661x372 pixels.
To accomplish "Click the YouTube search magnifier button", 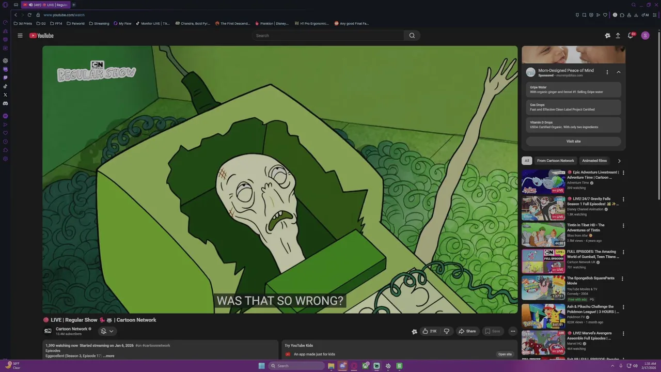I will 412,36.
